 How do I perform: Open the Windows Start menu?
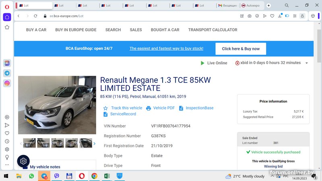click(6, 176)
